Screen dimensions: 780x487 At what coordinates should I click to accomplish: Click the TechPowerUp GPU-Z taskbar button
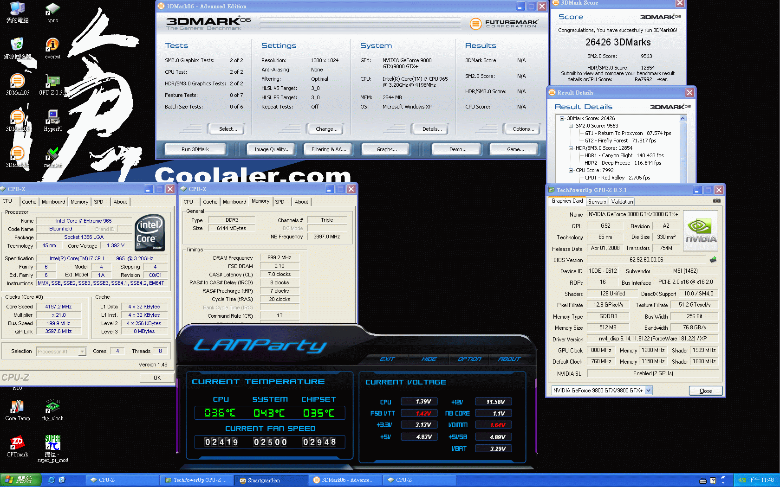[x=196, y=480]
